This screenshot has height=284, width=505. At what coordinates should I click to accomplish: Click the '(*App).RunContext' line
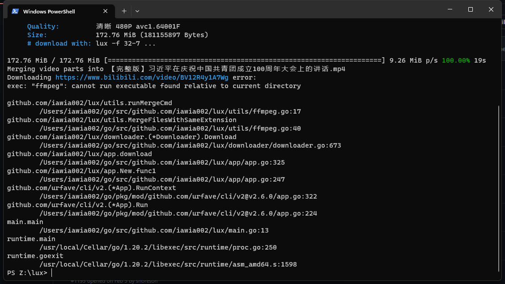(x=91, y=188)
